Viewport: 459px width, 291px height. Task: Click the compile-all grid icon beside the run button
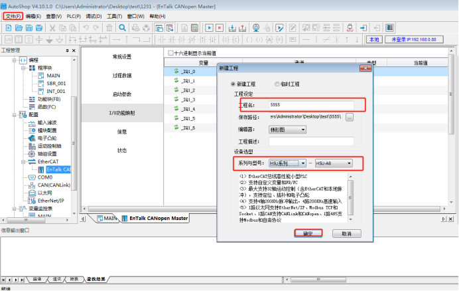[194, 28]
